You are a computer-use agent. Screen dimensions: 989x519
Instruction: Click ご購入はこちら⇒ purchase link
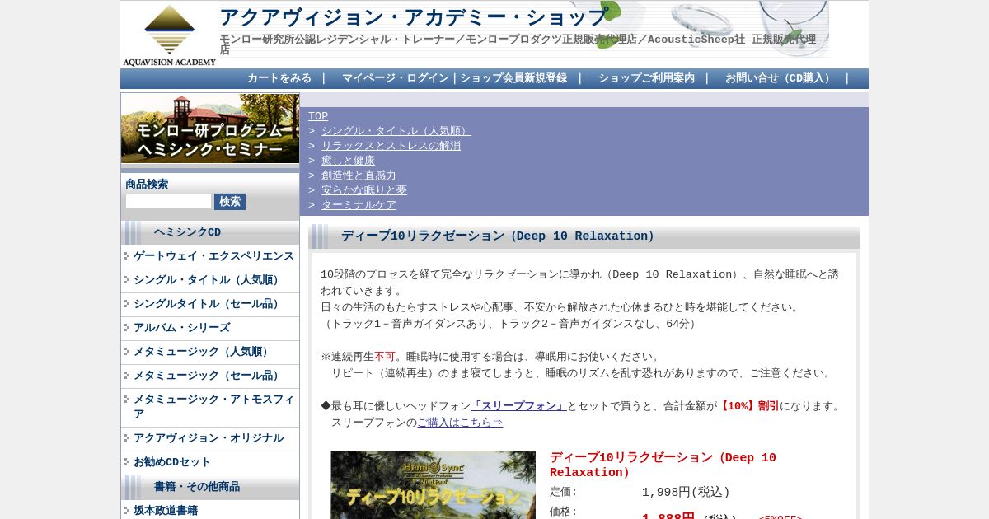tap(460, 423)
